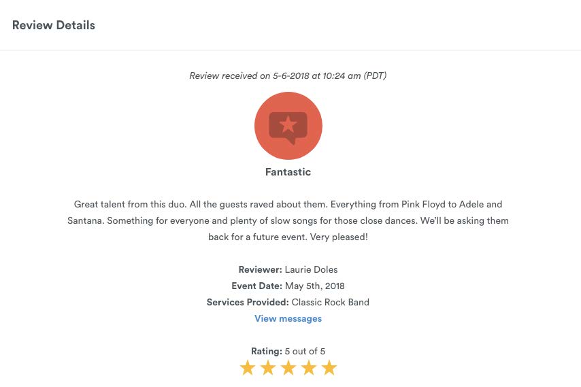Viewport: 581px width, 387px height.
Task: Select the fifth gold rating star
Action: point(329,368)
